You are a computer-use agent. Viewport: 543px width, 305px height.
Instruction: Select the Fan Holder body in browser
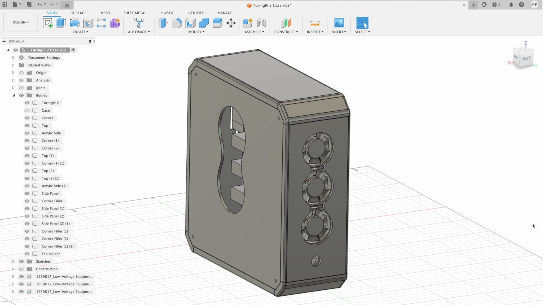(x=50, y=254)
